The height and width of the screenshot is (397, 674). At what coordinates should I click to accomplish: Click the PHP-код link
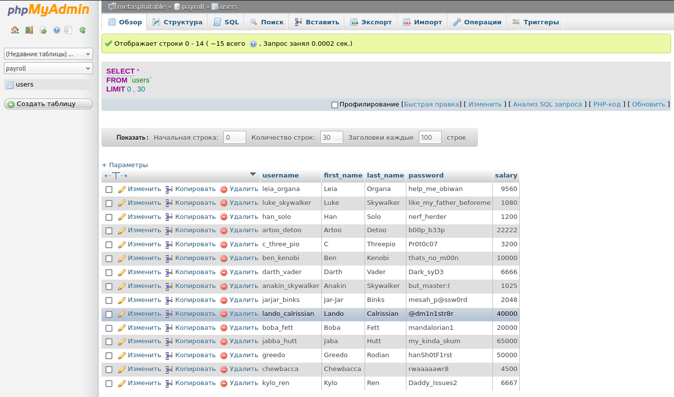(607, 104)
